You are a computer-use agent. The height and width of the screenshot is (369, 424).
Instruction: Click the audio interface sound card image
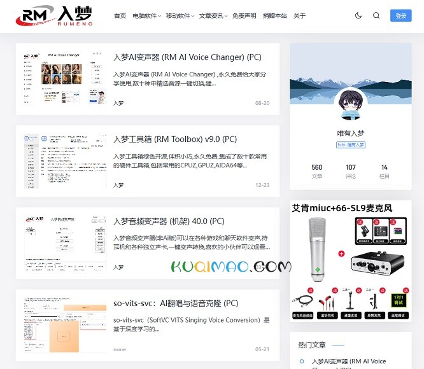pos(378,263)
